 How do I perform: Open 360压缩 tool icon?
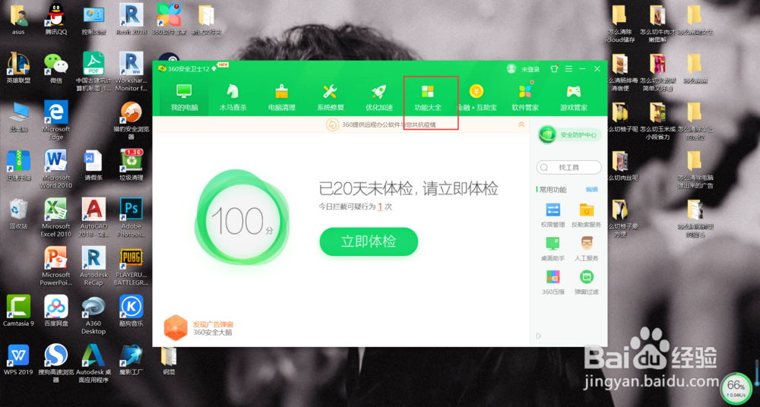553,282
